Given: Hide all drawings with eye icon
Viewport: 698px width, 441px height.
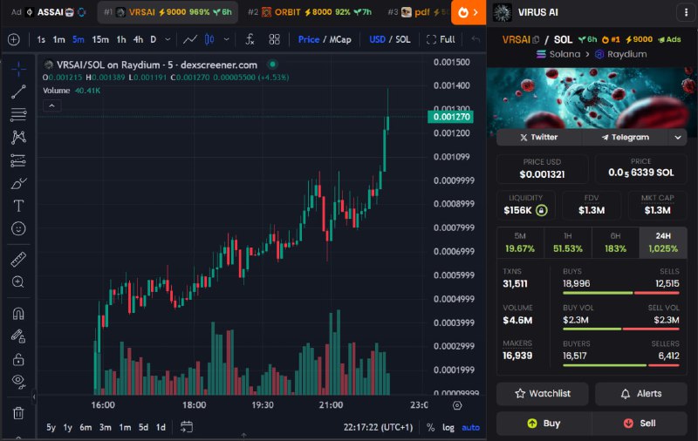Looking at the screenshot, I should point(18,381).
